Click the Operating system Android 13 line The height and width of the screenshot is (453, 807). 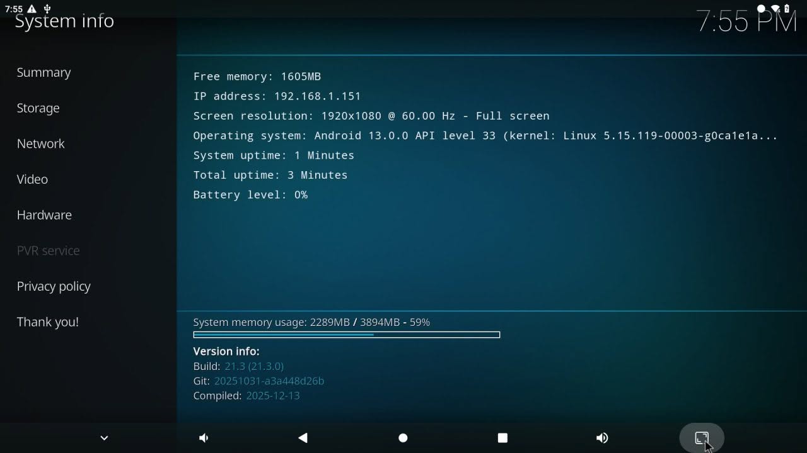click(485, 135)
